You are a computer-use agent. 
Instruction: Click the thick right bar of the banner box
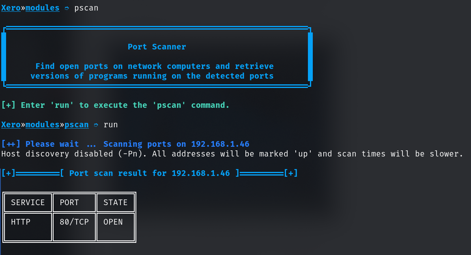(310, 57)
